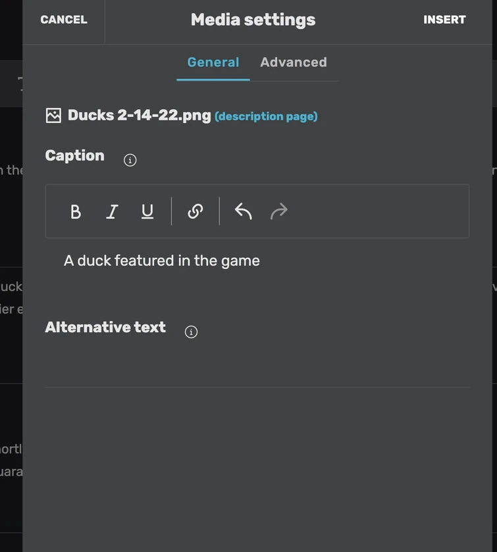Show info about Alternative text
497x552 pixels.
[191, 332]
